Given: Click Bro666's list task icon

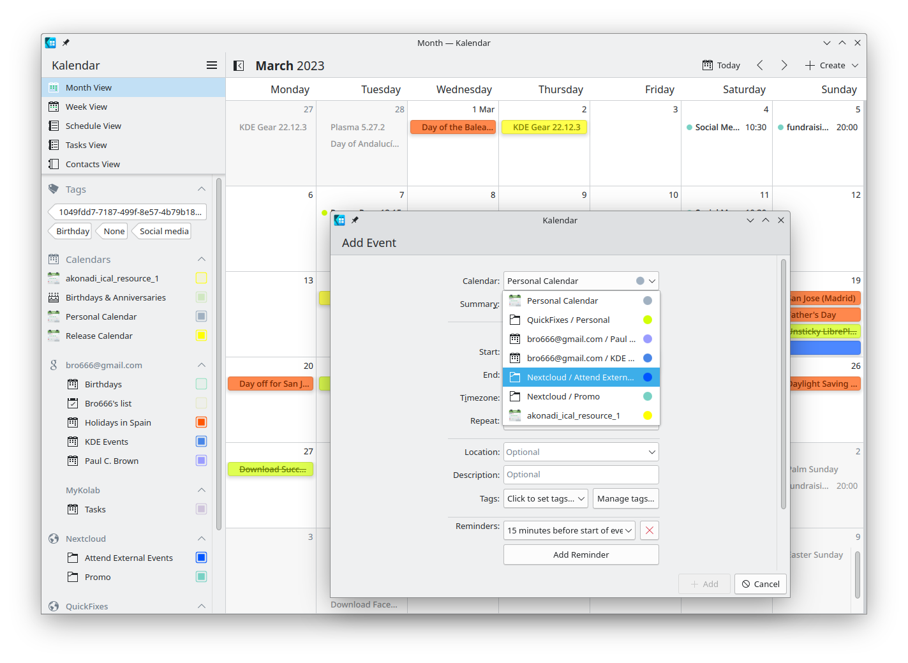Looking at the screenshot, I should coord(73,403).
